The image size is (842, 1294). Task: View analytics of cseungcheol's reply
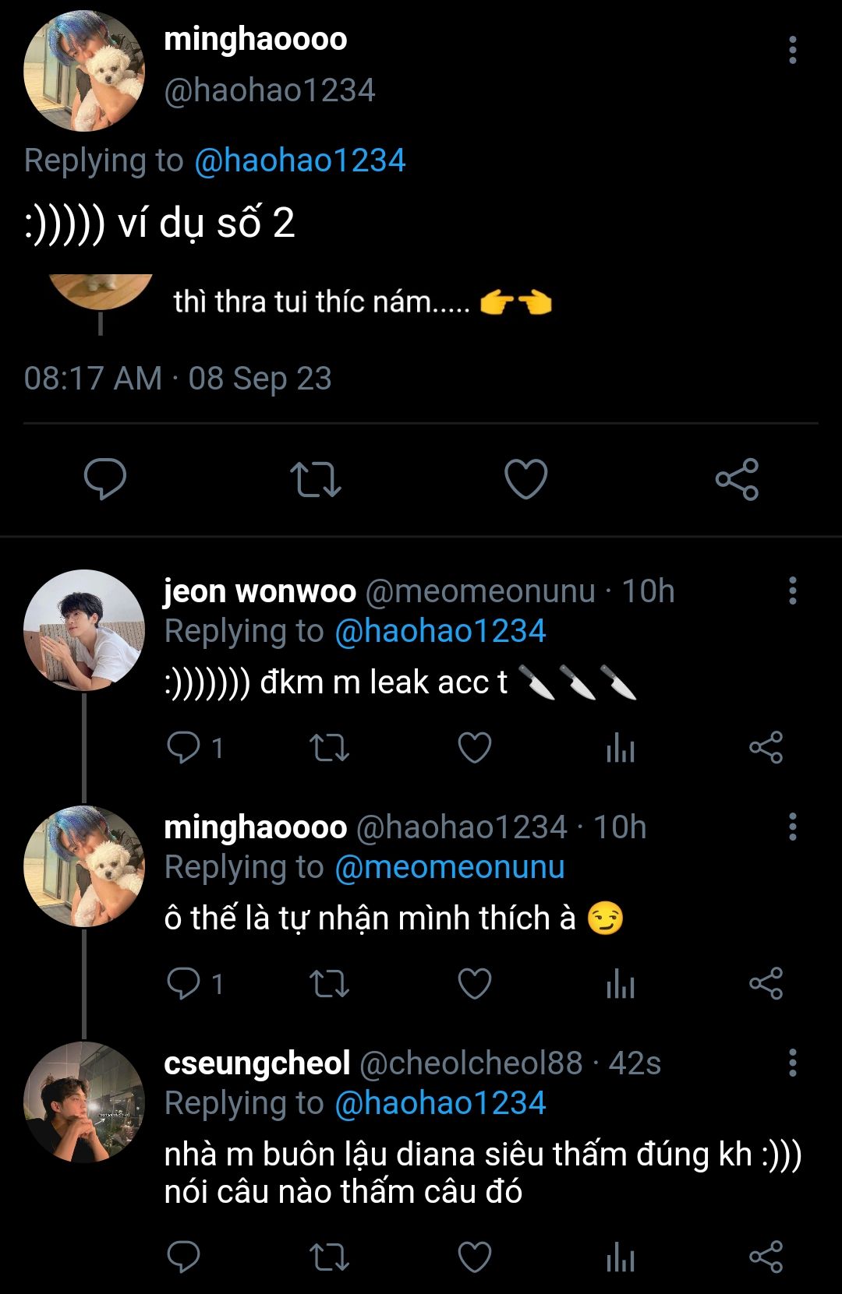point(620,1257)
